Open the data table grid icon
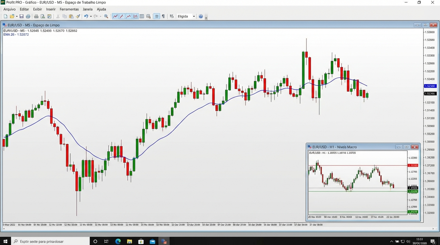This screenshot has width=440, height=245. coord(142,16)
